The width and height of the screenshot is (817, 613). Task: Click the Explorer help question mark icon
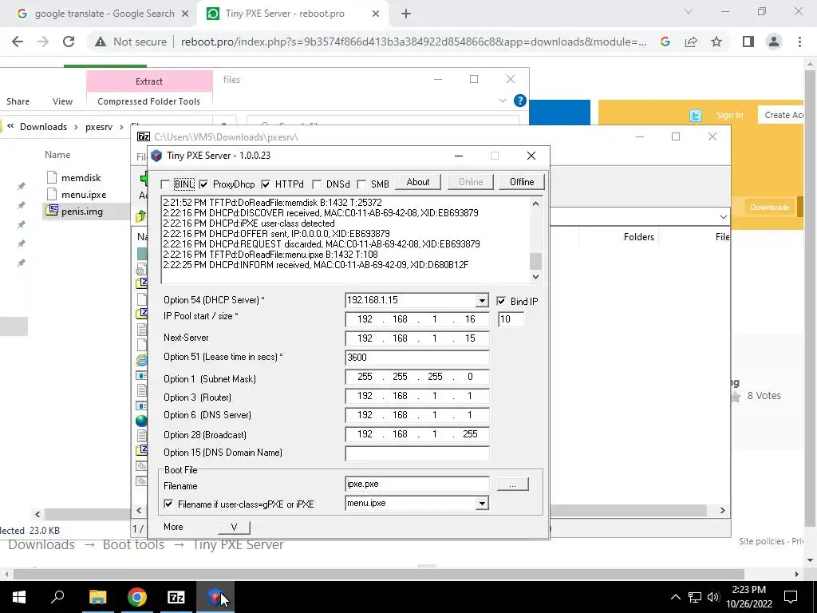coord(519,101)
